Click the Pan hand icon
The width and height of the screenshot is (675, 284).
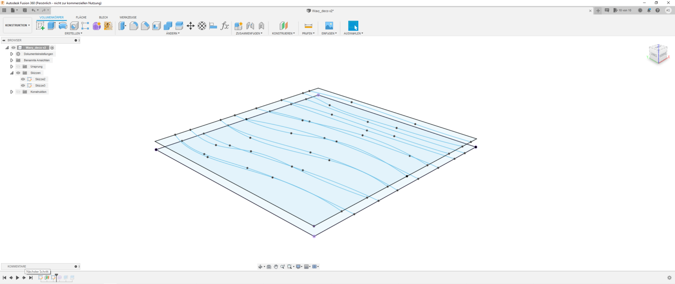coord(276,267)
